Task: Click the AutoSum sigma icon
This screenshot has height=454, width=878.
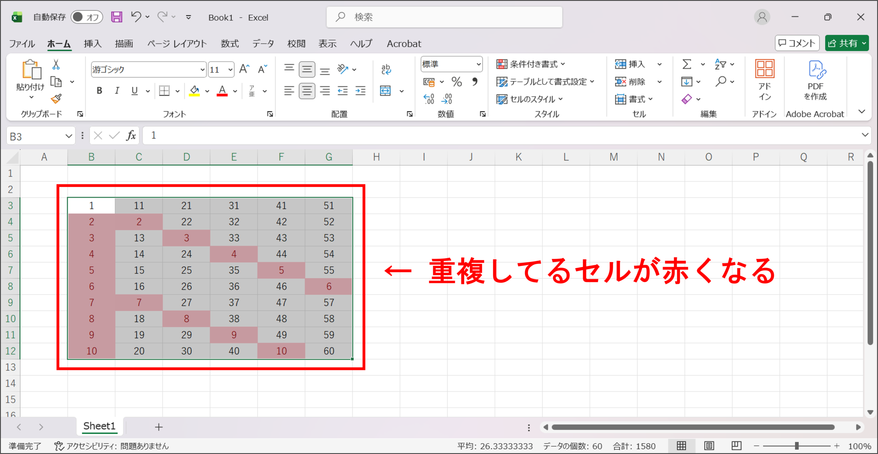Action: coord(687,64)
